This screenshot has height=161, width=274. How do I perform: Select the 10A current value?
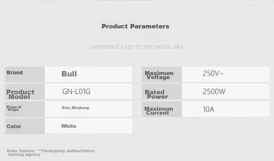coord(208,109)
